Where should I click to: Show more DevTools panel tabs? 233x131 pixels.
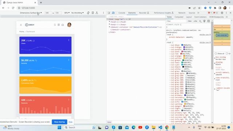tap(198, 13)
